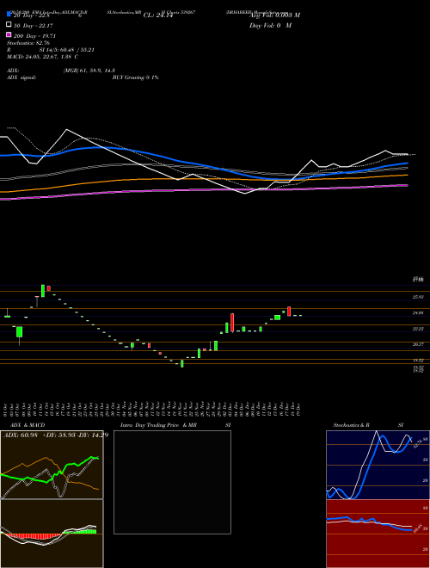Click the 'Day Vol: 0 M' text
This screenshot has width=430, height=568.
271,25
